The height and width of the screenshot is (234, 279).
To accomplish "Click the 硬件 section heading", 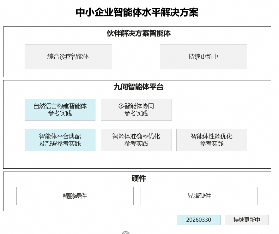I will tap(138, 178).
